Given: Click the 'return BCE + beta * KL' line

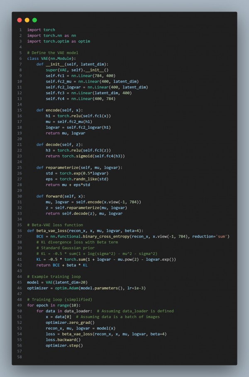Looking at the screenshot, I should (x=62, y=265).
